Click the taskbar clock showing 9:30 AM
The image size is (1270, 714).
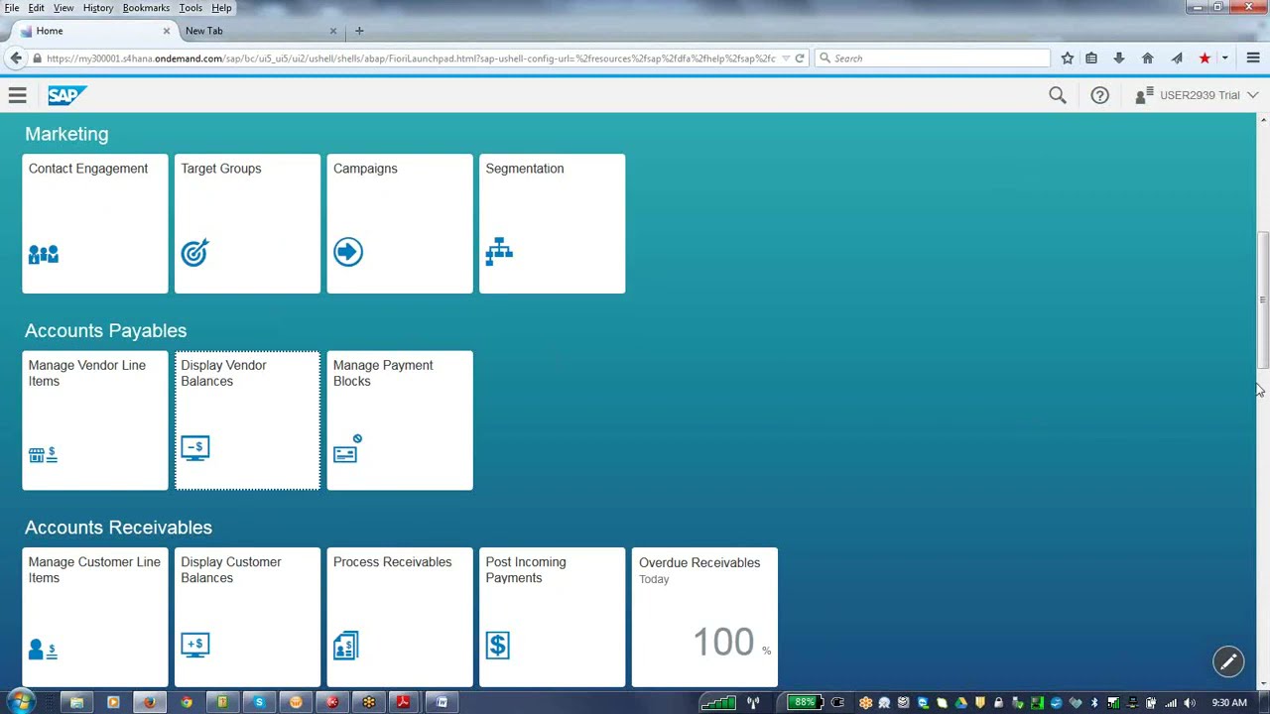pos(1229,703)
